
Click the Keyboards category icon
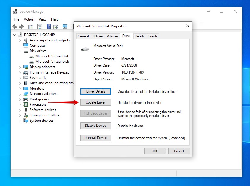click(x=26, y=78)
